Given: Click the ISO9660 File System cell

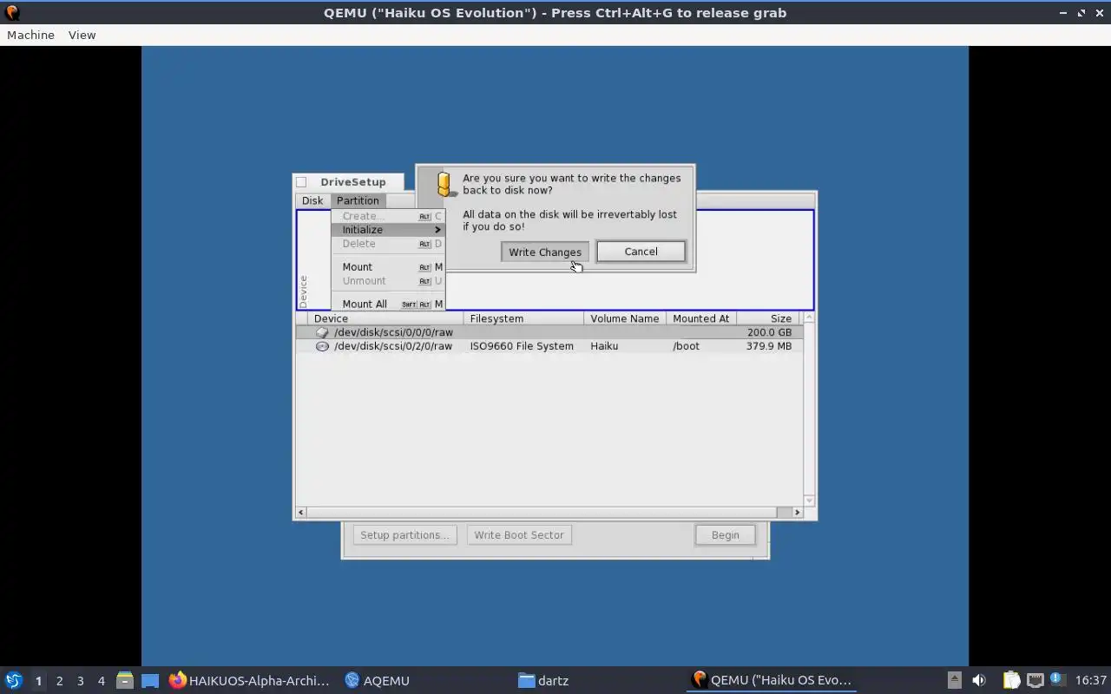Looking at the screenshot, I should point(522,346).
